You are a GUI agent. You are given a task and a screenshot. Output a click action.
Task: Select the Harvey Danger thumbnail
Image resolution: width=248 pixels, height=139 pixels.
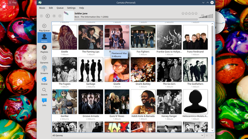(169, 102)
